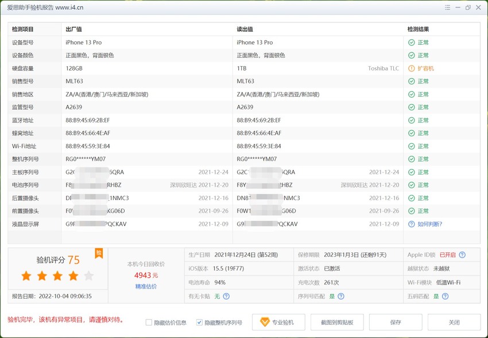Image resolution: width=488 pixels, height=338 pixels.
Task: Click the 扩容机 result text
Action: (426, 68)
